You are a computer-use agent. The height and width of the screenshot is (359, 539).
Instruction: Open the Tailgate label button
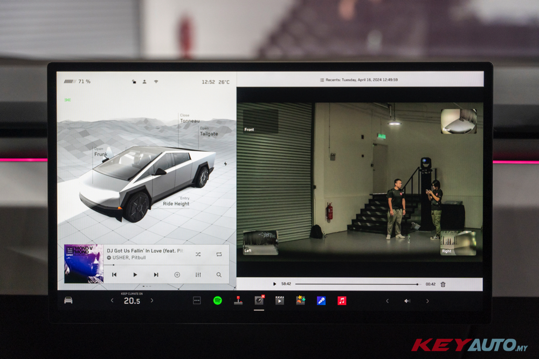pos(209,133)
